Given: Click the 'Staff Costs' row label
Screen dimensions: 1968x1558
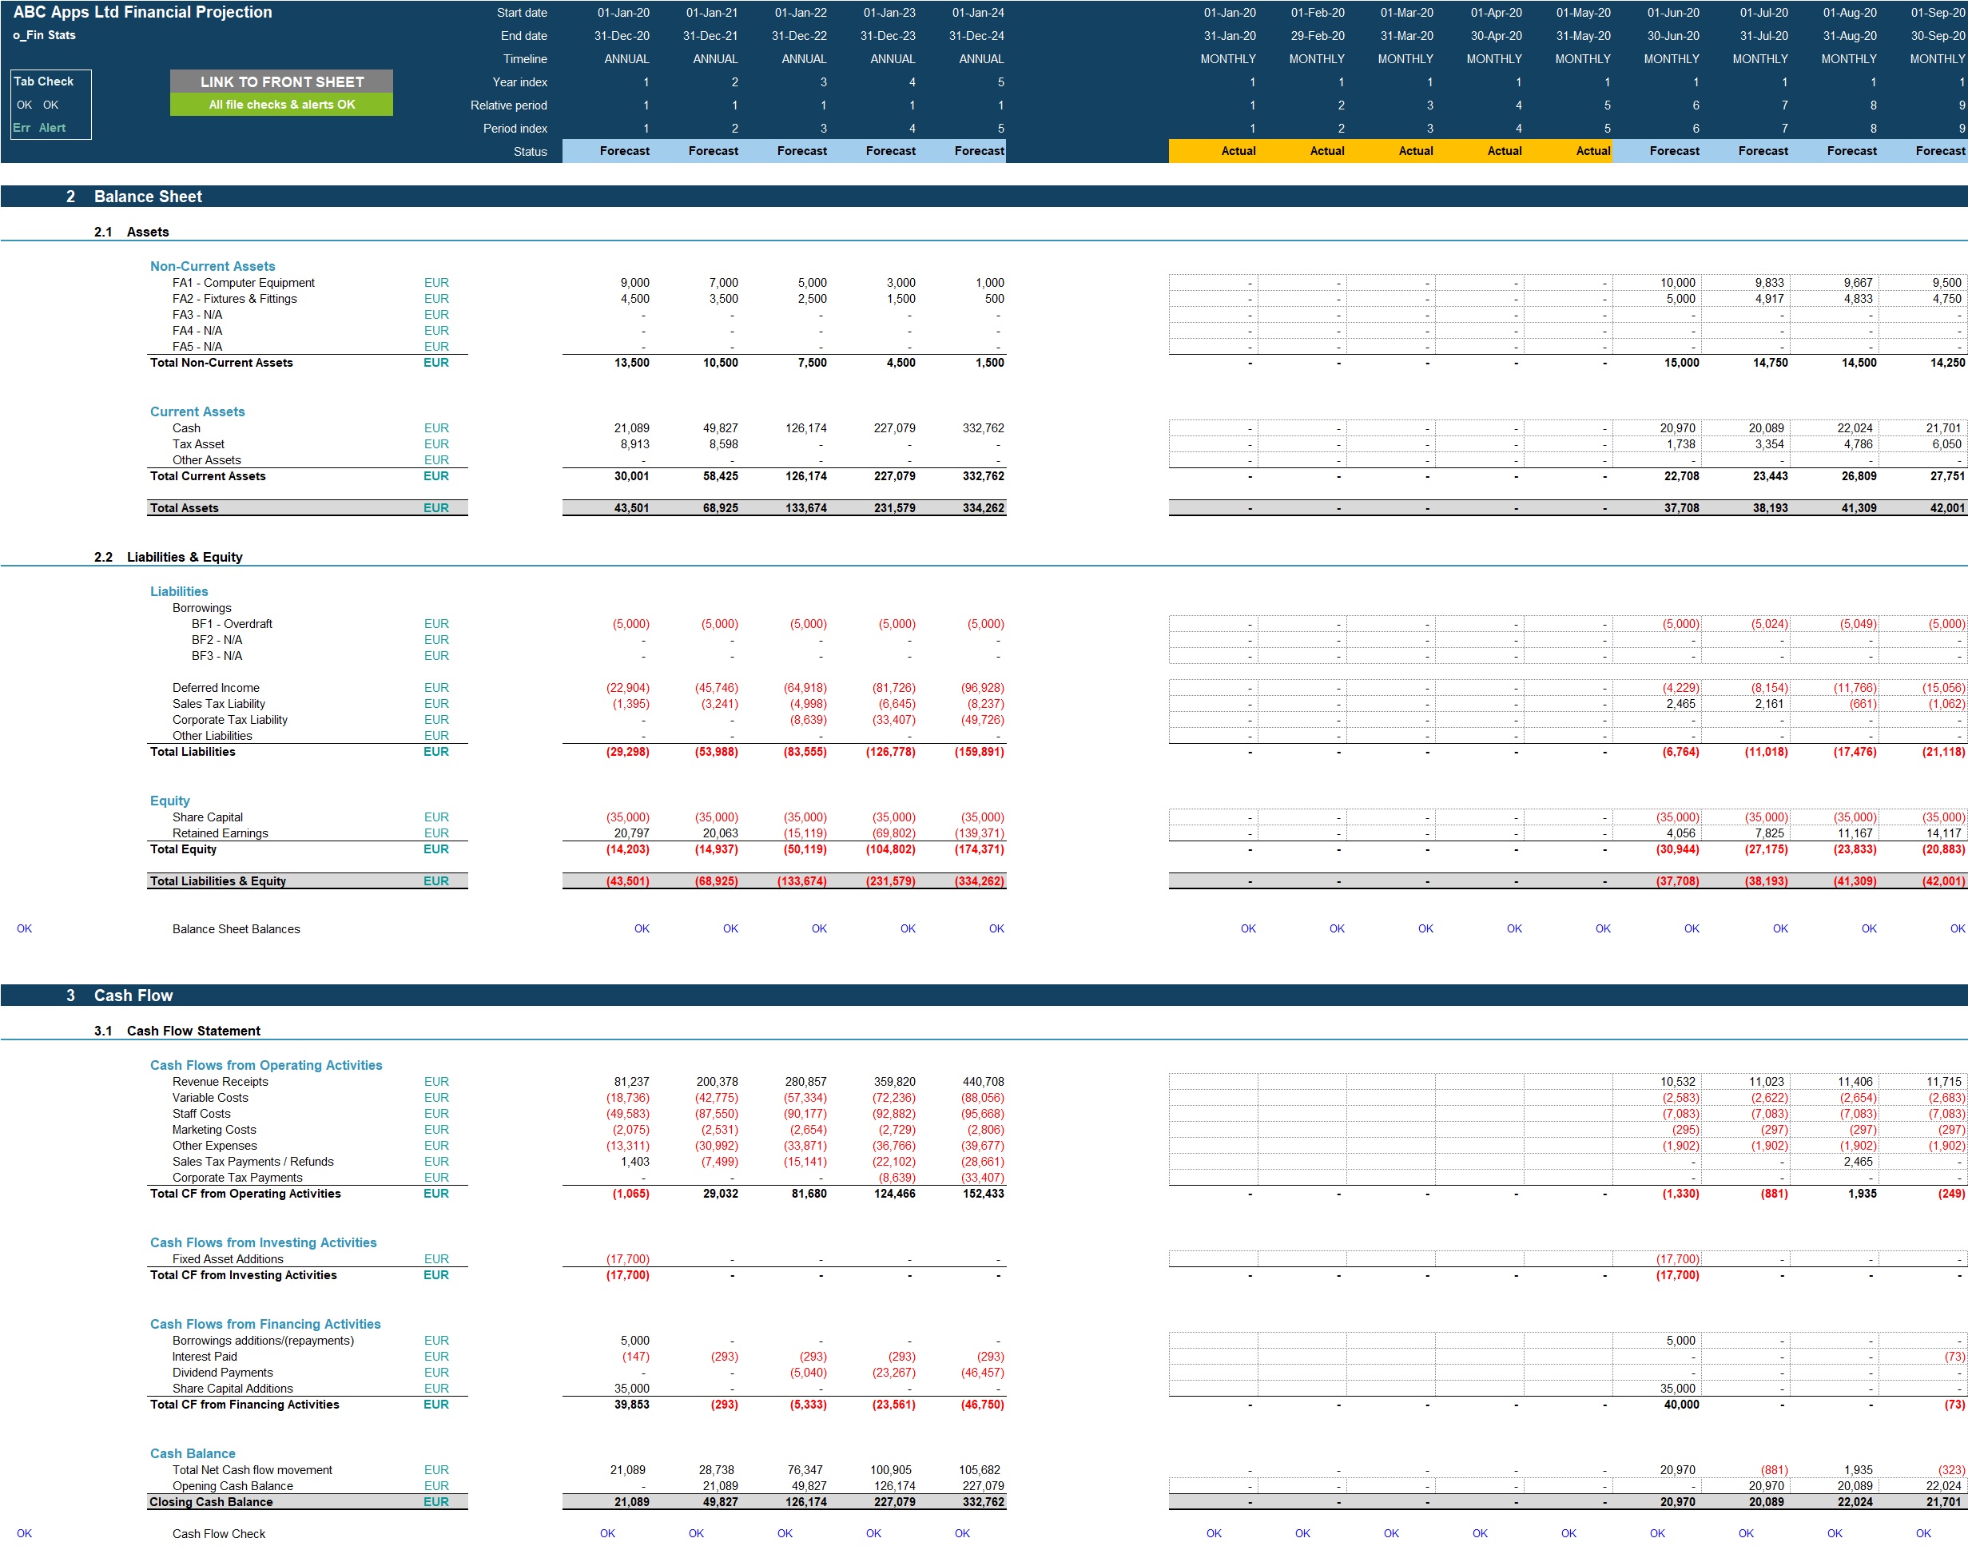Looking at the screenshot, I should (201, 1114).
